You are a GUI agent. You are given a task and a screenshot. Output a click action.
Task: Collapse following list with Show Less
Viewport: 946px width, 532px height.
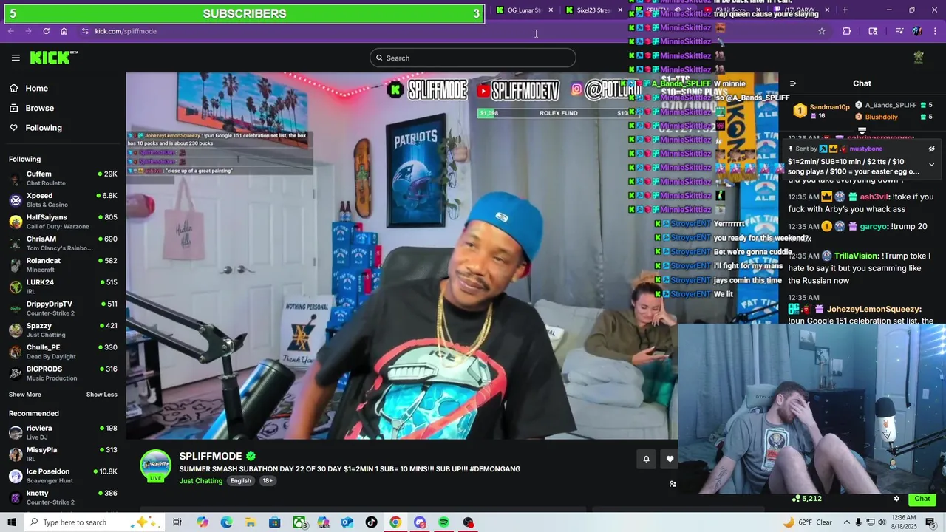102,395
